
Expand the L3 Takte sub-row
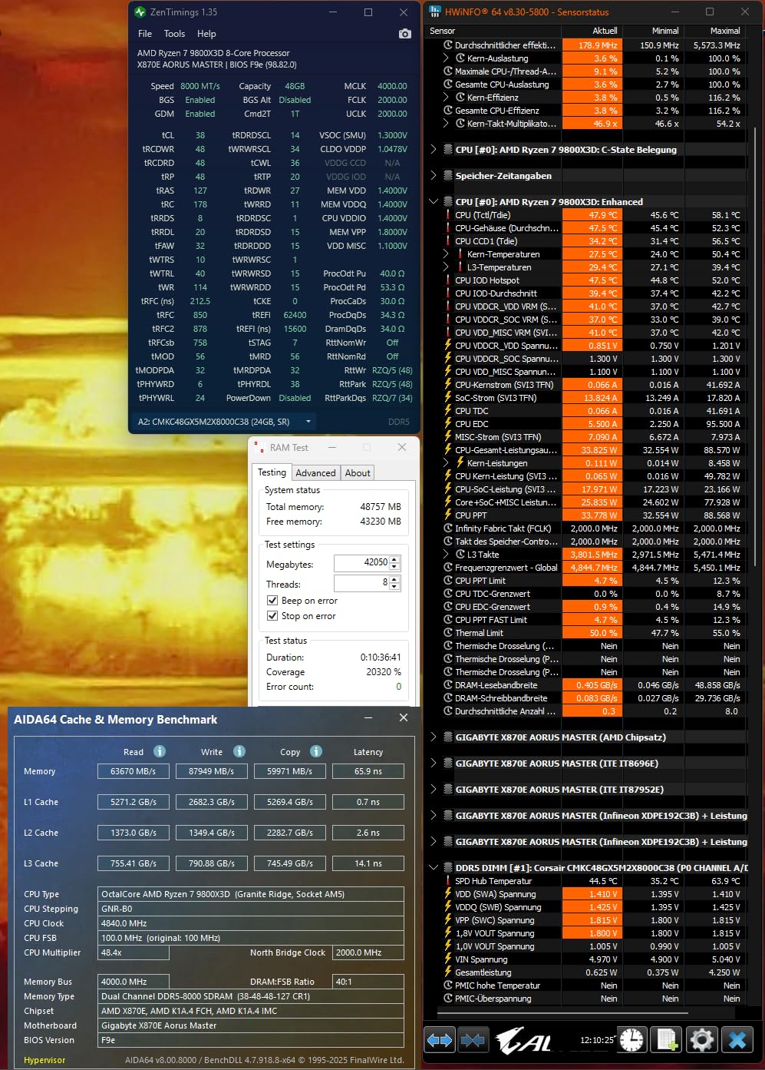tap(447, 555)
